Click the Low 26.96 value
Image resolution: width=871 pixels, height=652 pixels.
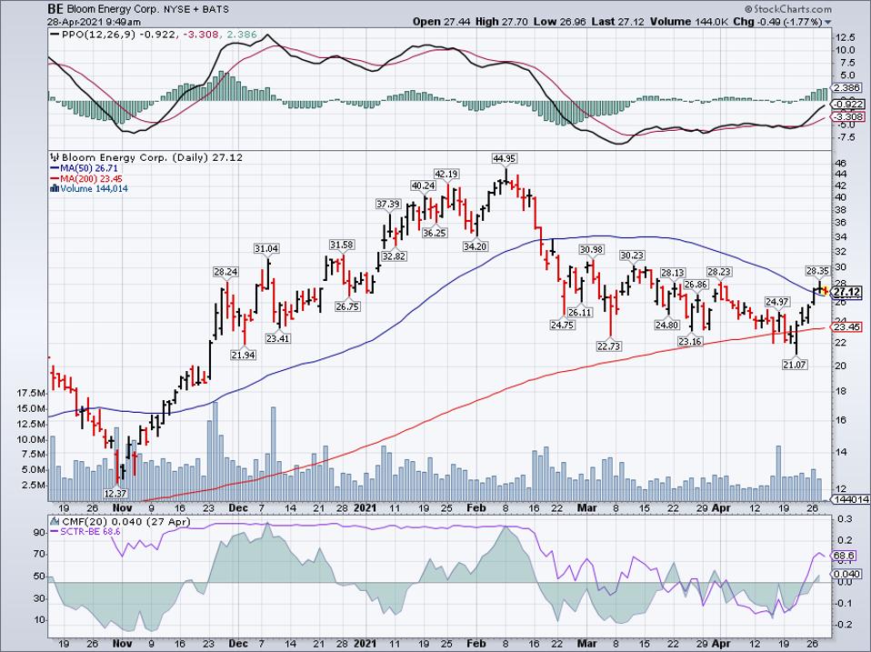pos(560,22)
